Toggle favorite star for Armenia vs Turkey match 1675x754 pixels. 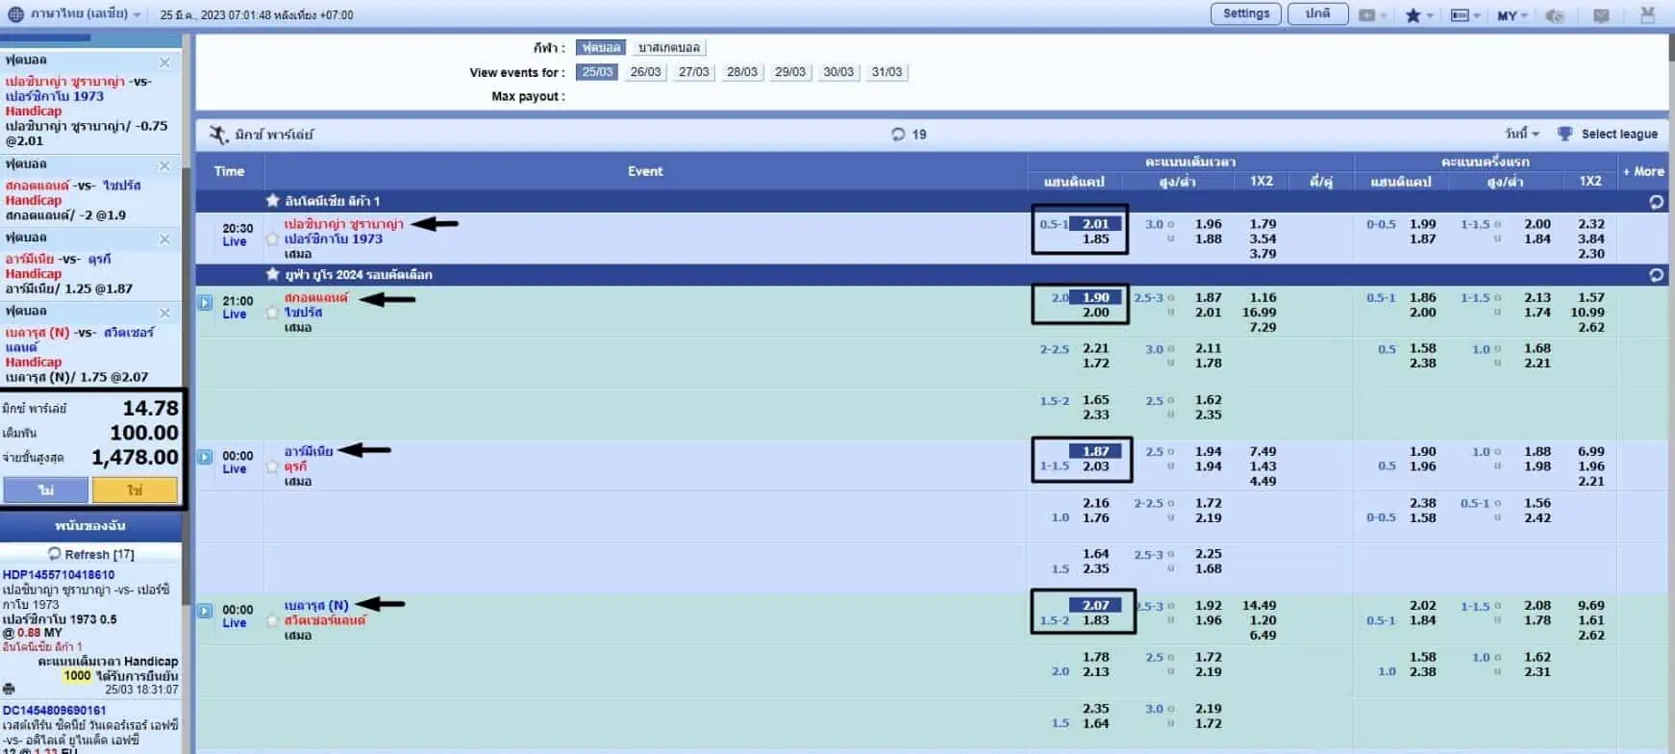pos(272,466)
